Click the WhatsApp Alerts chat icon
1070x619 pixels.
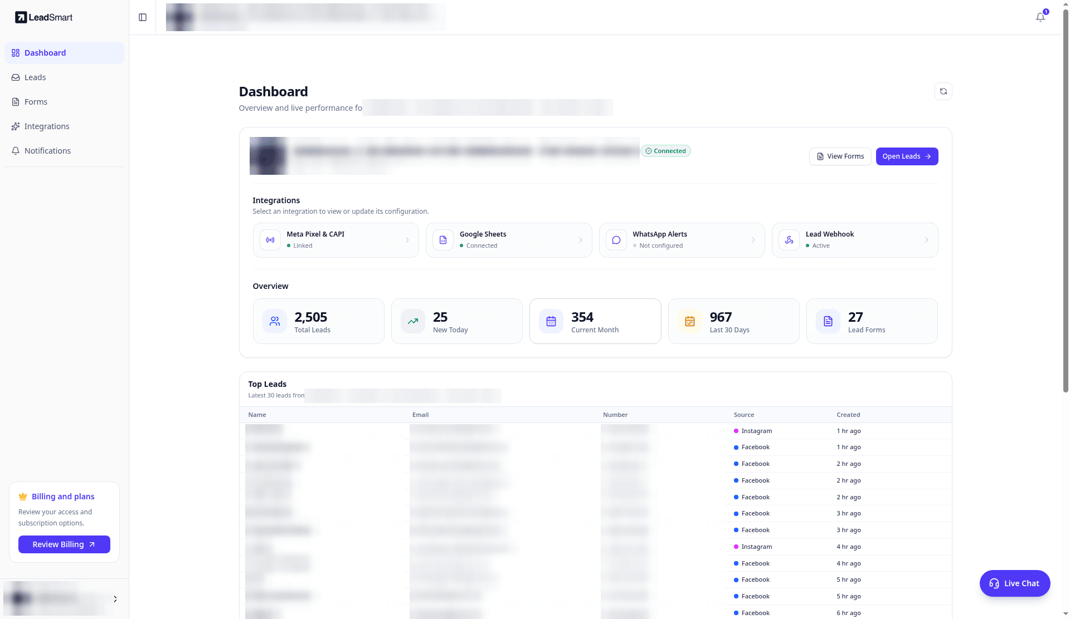point(616,240)
